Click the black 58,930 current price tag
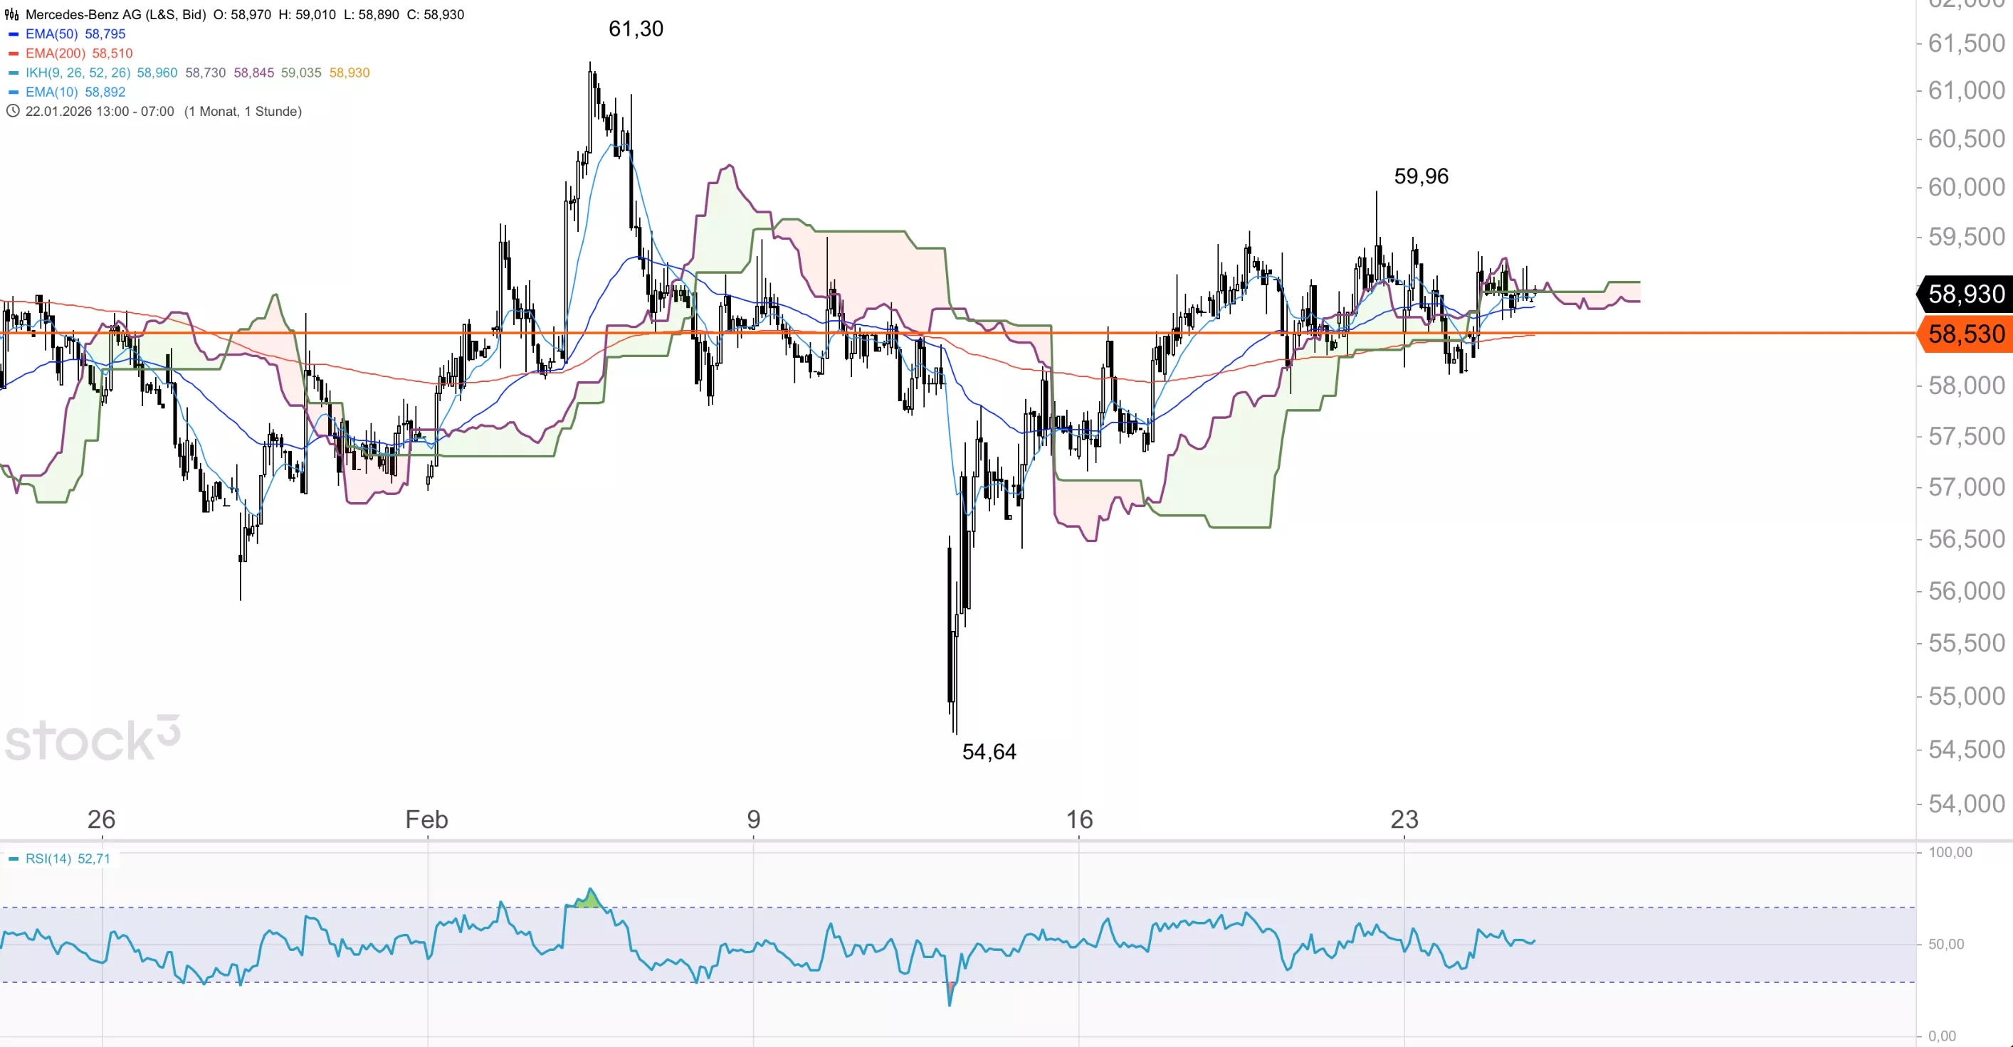The height and width of the screenshot is (1047, 2013). (1965, 294)
